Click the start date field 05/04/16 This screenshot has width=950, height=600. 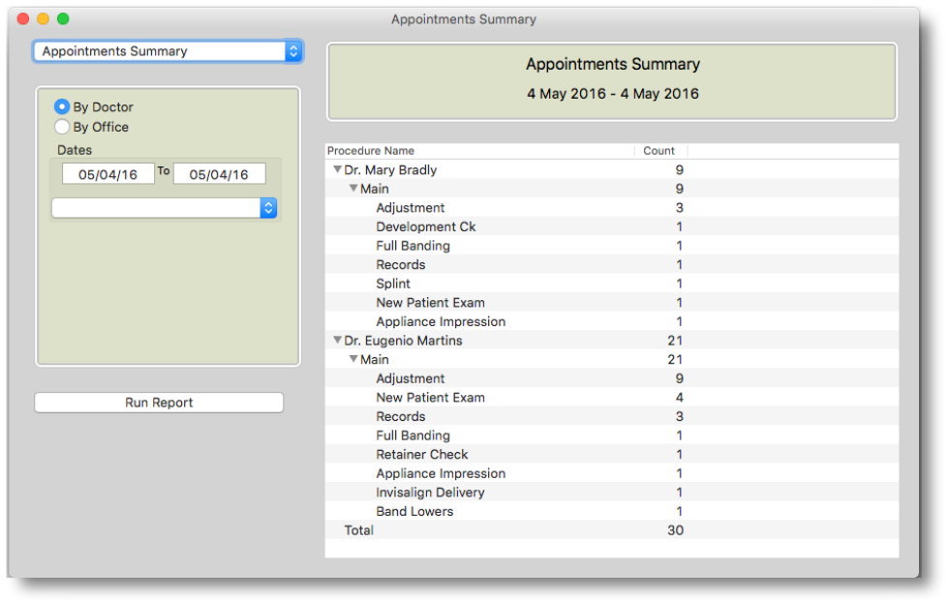click(x=107, y=174)
